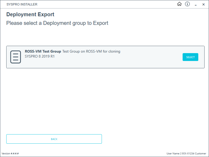Screen dimensions: 209x157
Task: Click the 'R1' text in the deployment card
Action: point(52,56)
